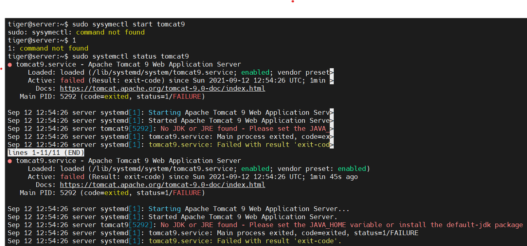
Task: Select the 'sudo: sysymectl: command not found' error
Action: pyautogui.click(x=76, y=32)
